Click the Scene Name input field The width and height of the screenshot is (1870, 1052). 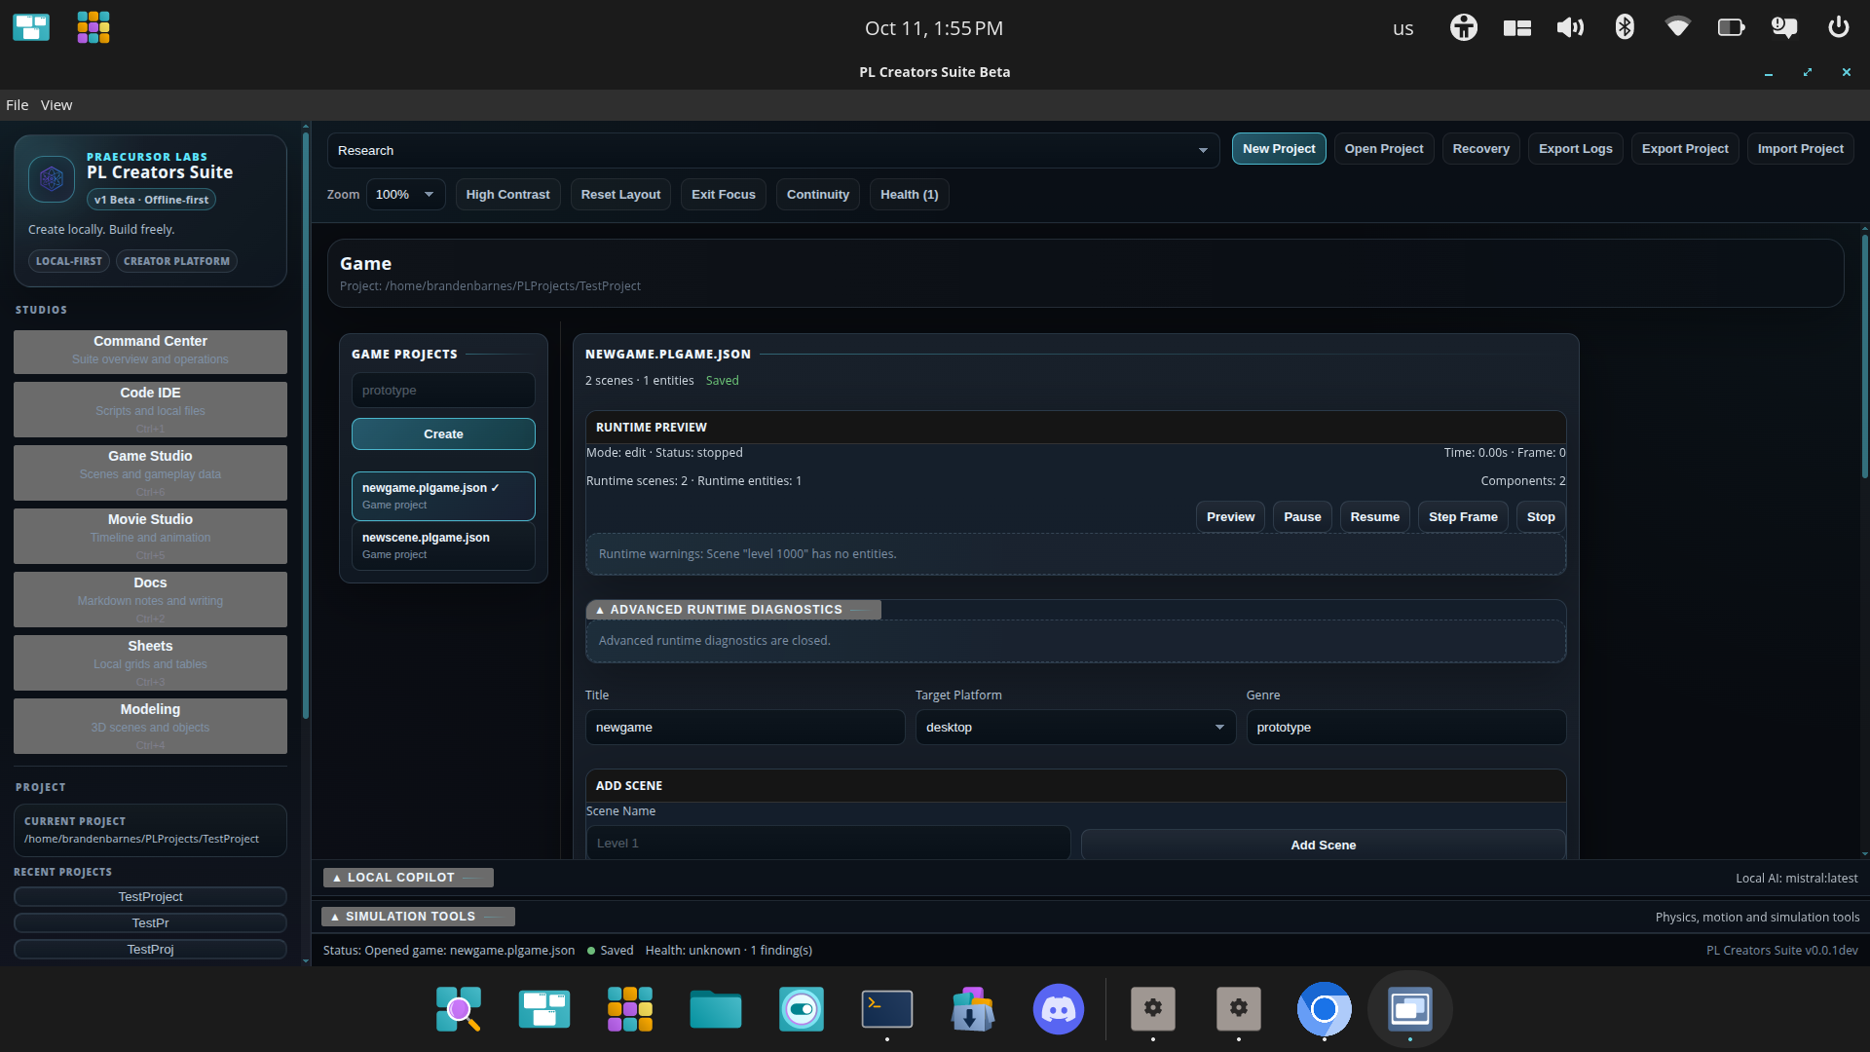coord(828,844)
